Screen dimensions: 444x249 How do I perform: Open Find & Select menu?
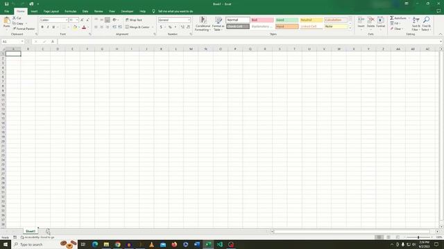point(426,24)
